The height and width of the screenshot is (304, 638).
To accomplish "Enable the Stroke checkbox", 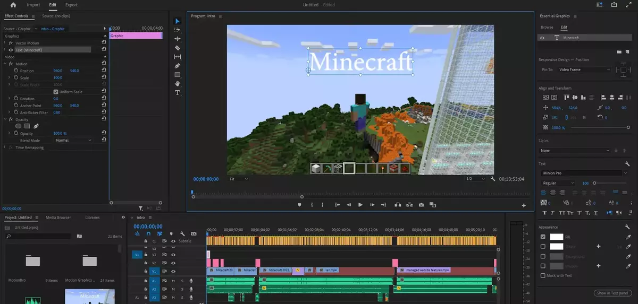I will pyautogui.click(x=543, y=247).
